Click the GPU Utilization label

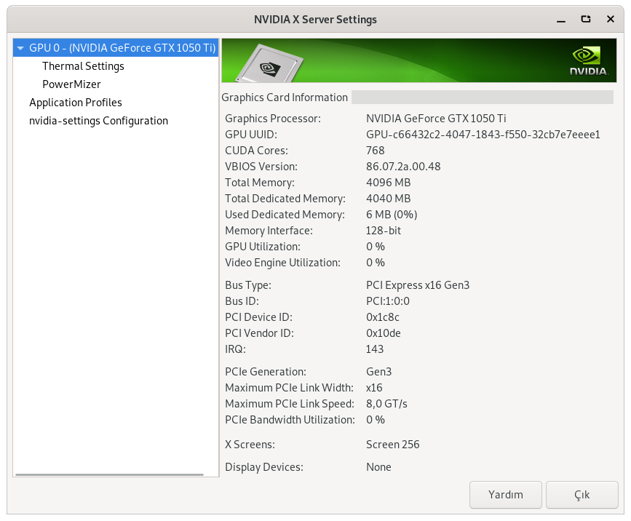click(x=263, y=247)
